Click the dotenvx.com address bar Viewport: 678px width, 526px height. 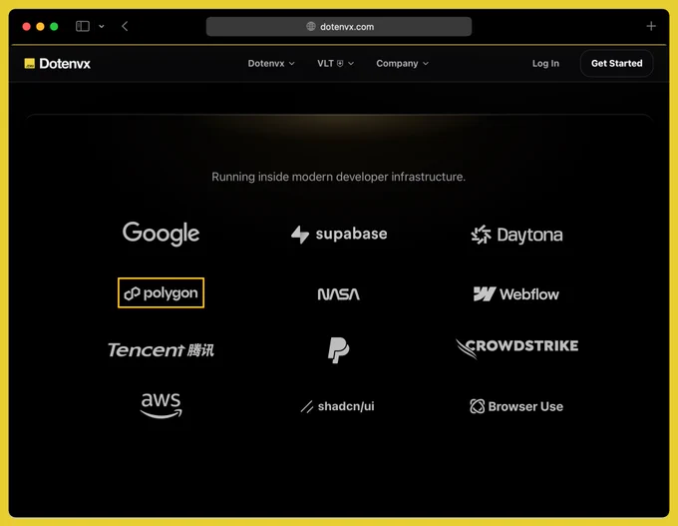(x=339, y=26)
